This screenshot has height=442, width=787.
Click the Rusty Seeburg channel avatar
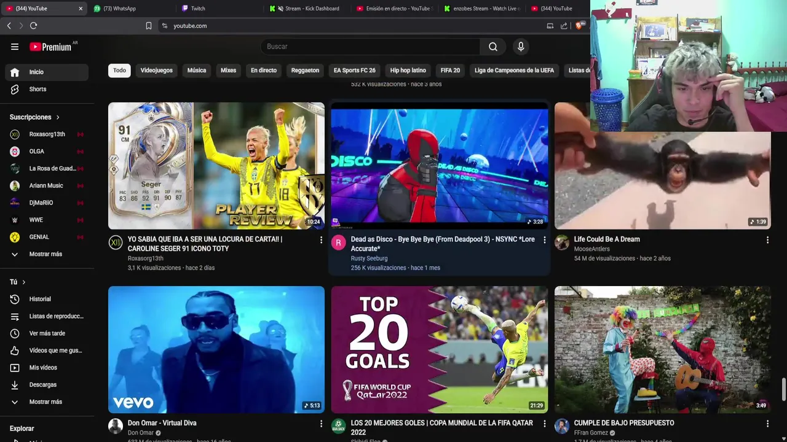coord(339,242)
